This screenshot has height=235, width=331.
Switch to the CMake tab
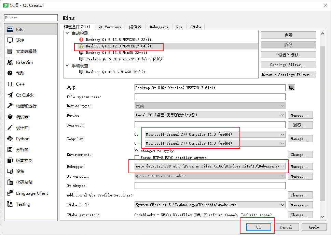(196, 27)
